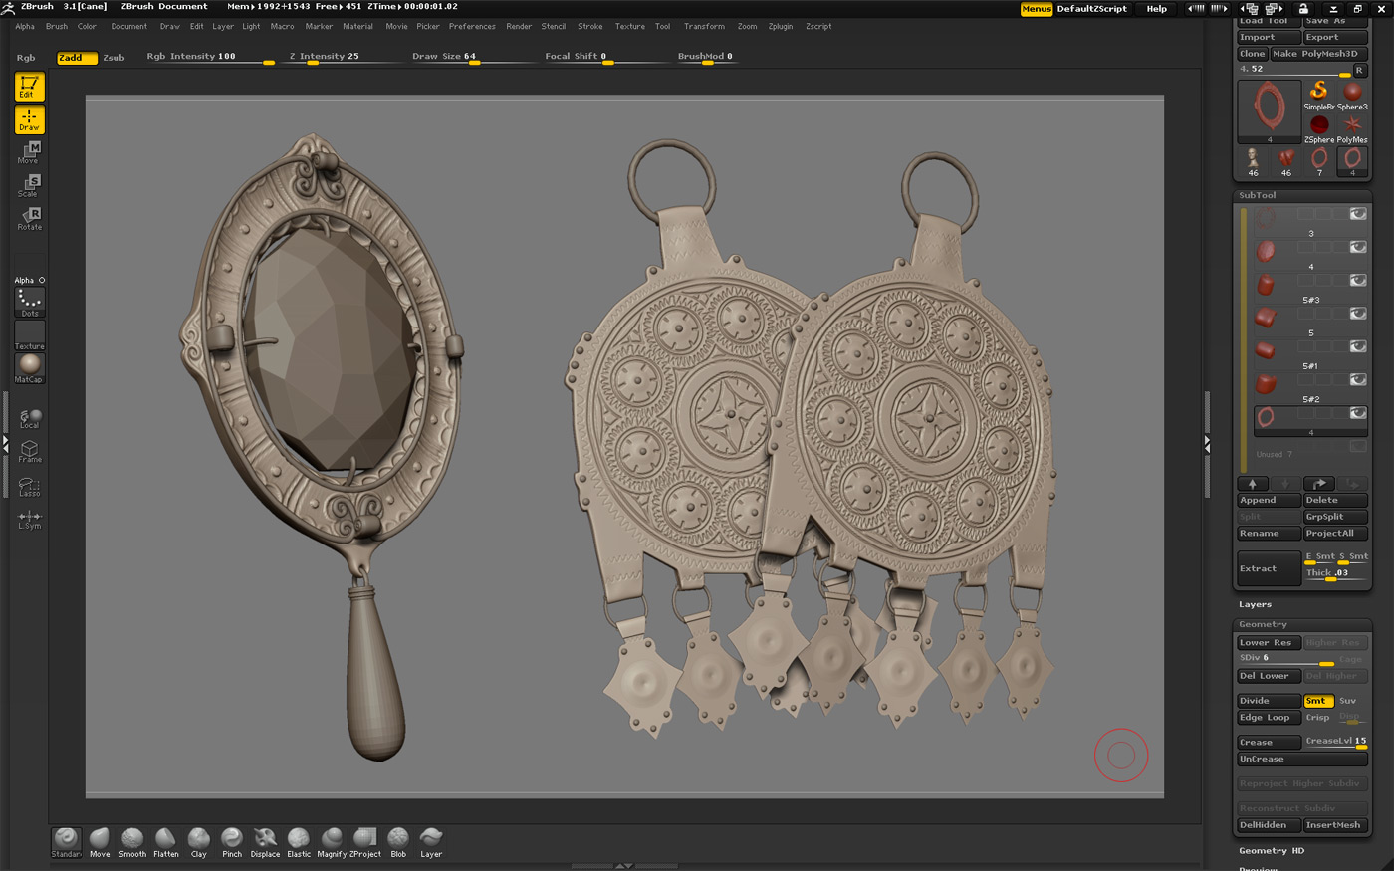Switch to Move transform mode

(29, 152)
